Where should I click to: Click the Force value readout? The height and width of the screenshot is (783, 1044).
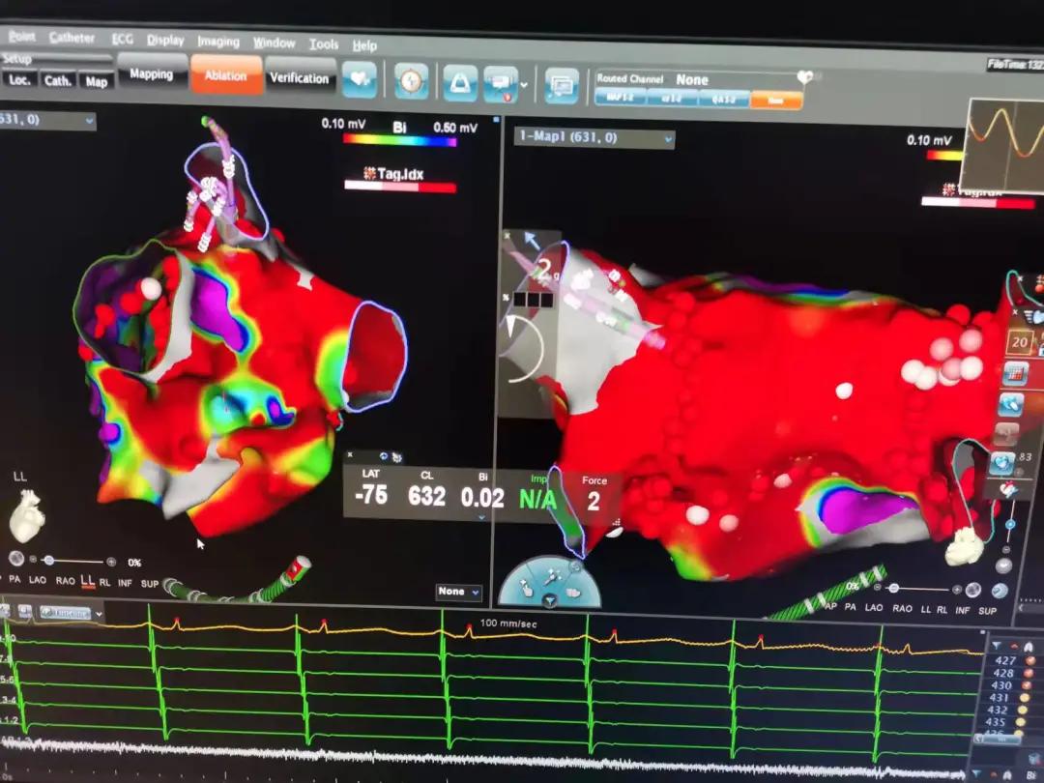[x=594, y=496]
